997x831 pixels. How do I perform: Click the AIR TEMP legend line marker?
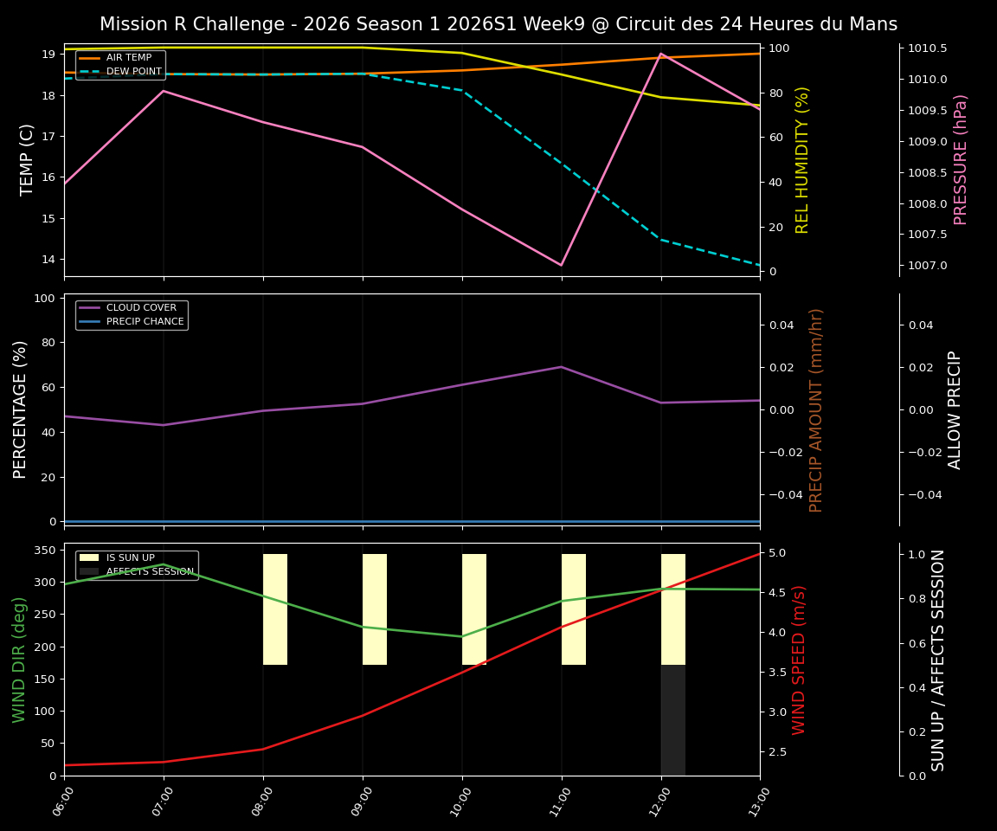[92, 57]
